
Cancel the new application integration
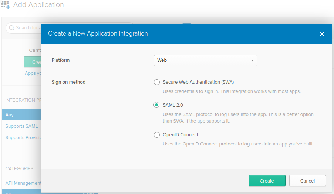[x=308, y=181]
